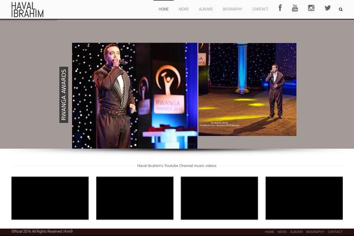Click the search magnifier icon
Screen dimensions: 354x236
pyautogui.click(x=340, y=9)
